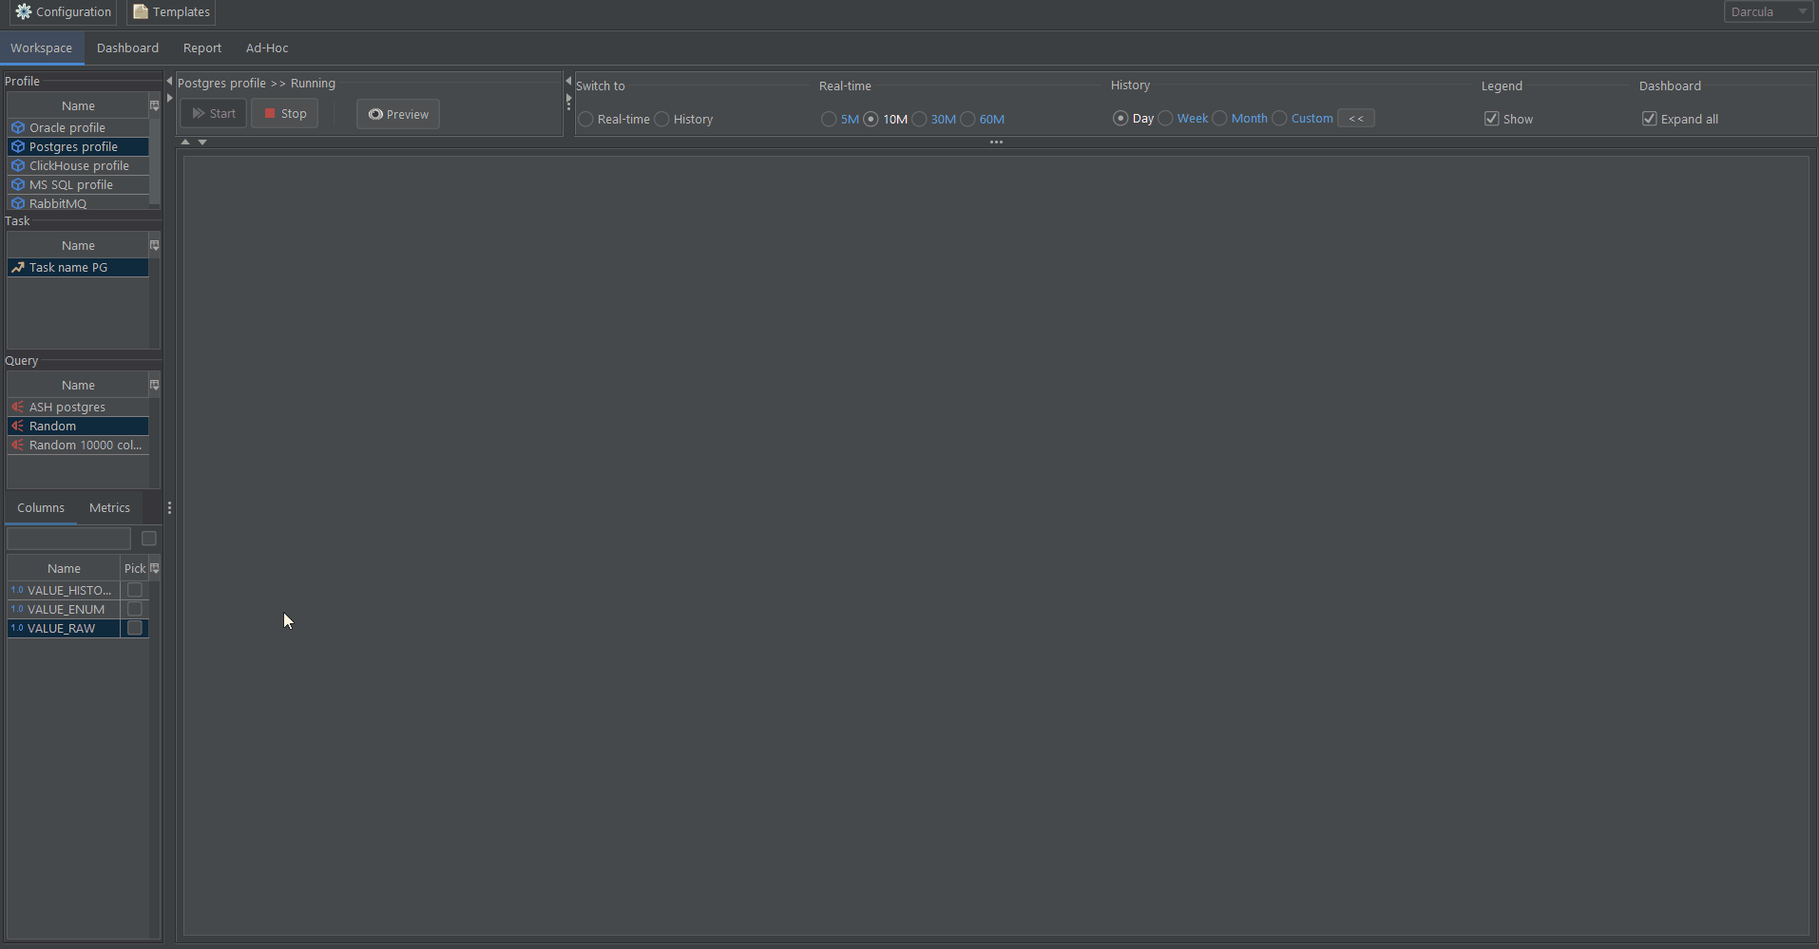Toggle the Expand all checkbox

(1650, 119)
